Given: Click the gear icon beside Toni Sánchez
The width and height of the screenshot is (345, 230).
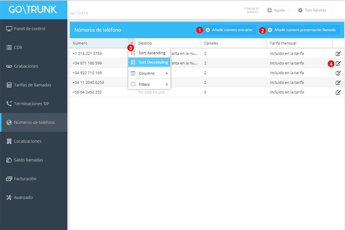Looking at the screenshot, I should click(300, 10).
